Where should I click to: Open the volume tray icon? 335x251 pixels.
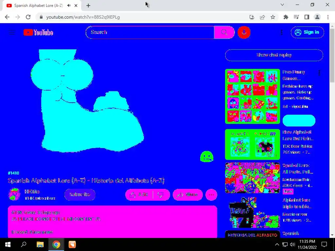click(292, 244)
